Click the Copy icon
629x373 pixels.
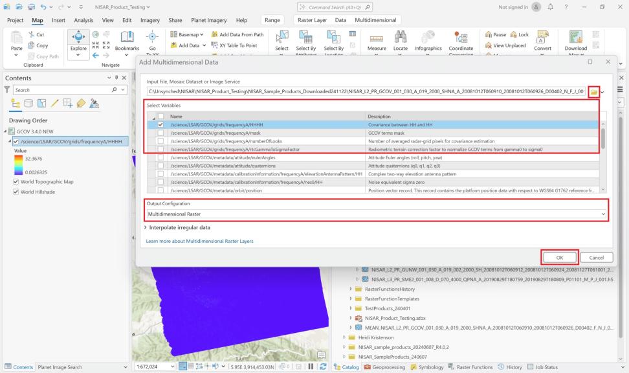31,45
